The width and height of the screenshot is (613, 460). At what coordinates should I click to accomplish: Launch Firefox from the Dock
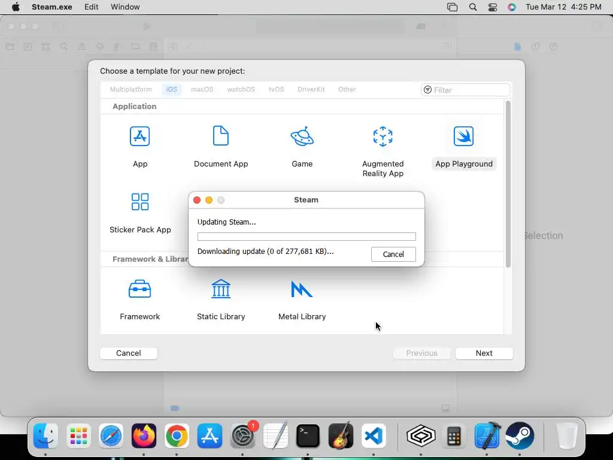tap(144, 435)
